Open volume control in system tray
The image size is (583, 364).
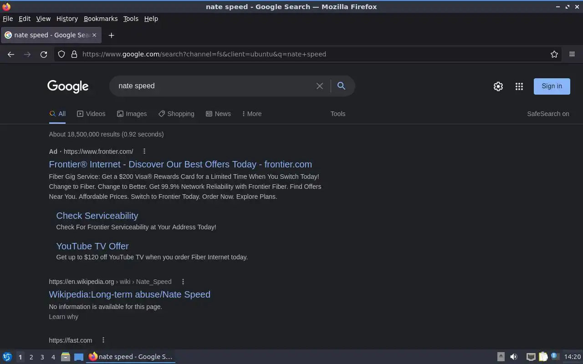tap(514, 357)
